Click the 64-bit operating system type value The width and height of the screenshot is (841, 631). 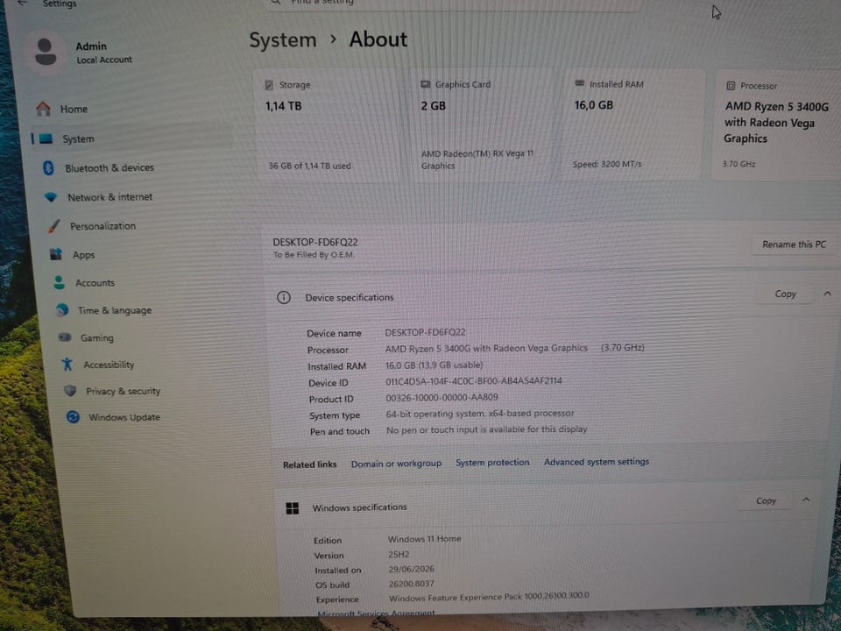coord(480,414)
